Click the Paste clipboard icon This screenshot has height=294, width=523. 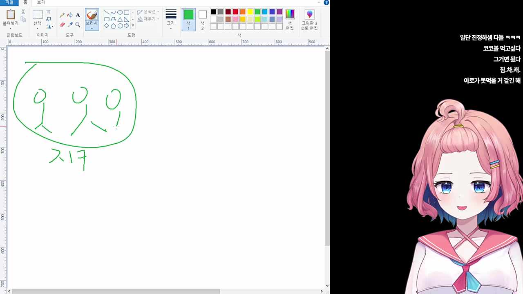point(11,15)
